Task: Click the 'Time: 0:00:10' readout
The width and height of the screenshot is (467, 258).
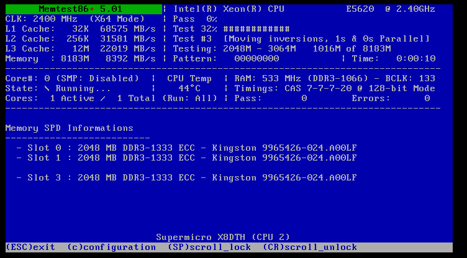Action: (394, 59)
